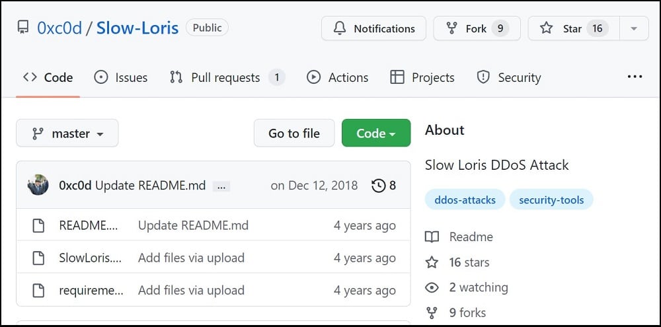Star the Slow-Loris repository
Image resolution: width=661 pixels, height=327 pixels.
[x=574, y=28]
